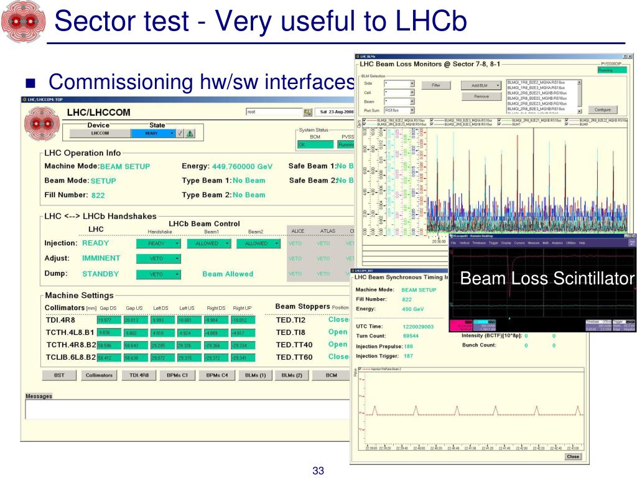Image resolution: width=637 pixels, height=478 pixels.
Task: Click the BLM list scrollbar down arrow
Action: click(579, 111)
